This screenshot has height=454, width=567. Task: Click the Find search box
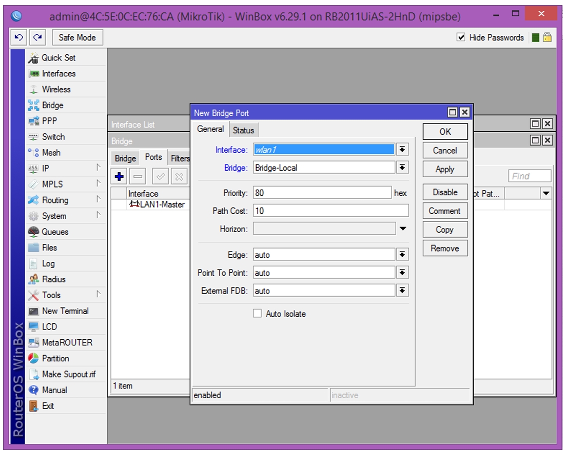(x=530, y=176)
